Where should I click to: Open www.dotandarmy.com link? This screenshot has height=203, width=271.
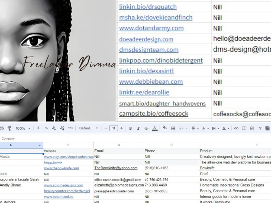151,28
